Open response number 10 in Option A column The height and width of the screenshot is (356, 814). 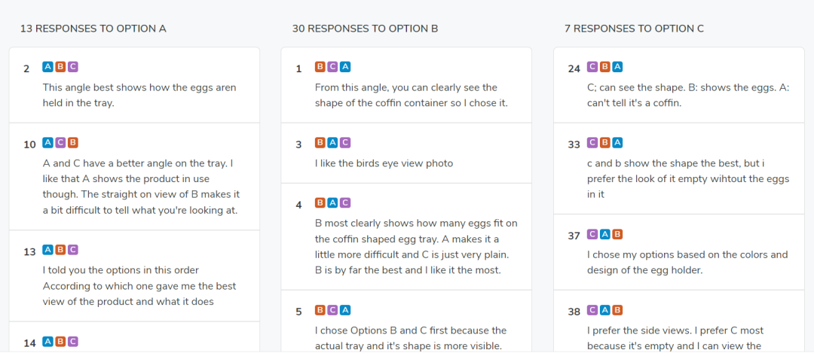[x=134, y=177]
